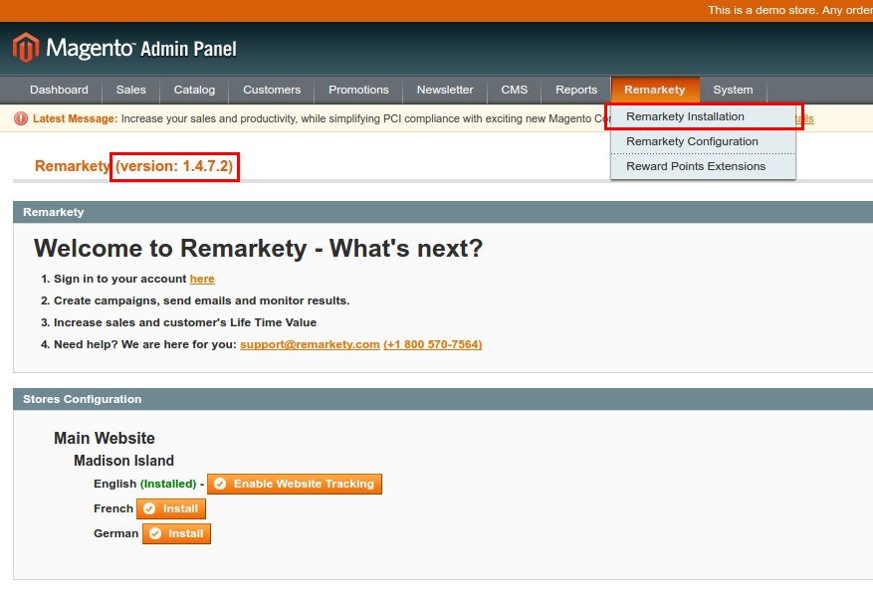Click the Remarkety panel header bar
The height and width of the screenshot is (598, 873).
click(x=443, y=212)
